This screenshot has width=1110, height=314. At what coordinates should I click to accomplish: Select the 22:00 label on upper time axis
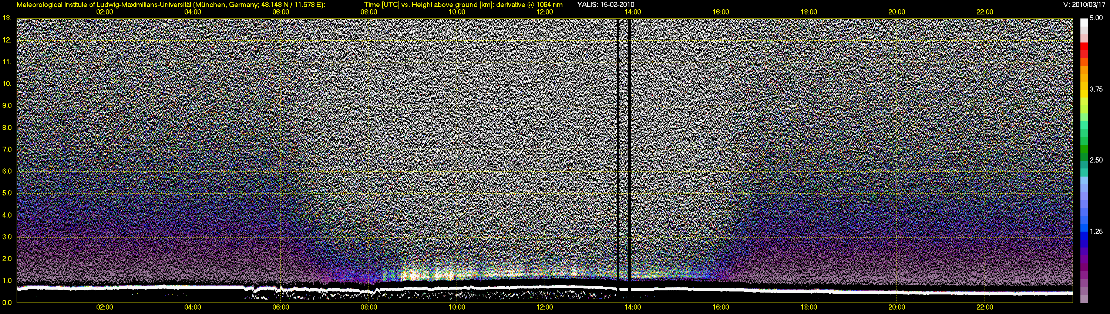985,12
